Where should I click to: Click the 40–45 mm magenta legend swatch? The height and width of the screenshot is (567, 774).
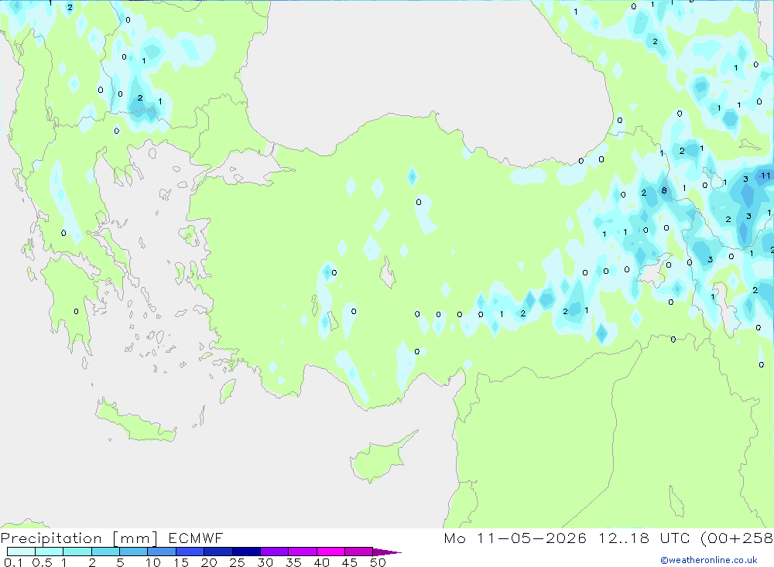click(330, 552)
